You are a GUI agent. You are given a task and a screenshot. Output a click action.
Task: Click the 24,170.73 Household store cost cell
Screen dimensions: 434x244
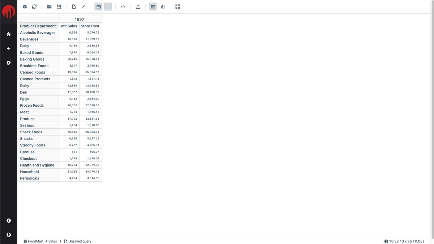click(x=90, y=172)
